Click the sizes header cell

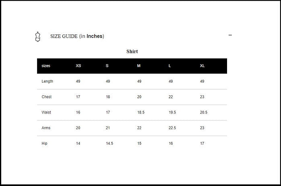46,66
